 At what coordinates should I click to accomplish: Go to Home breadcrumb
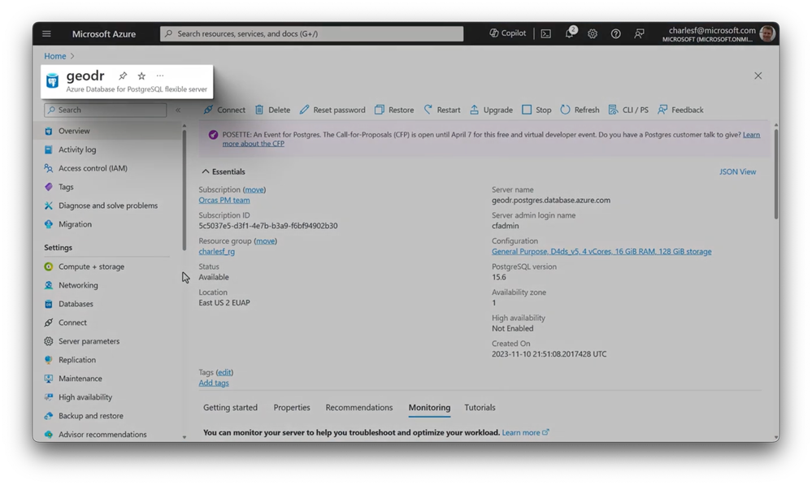55,56
